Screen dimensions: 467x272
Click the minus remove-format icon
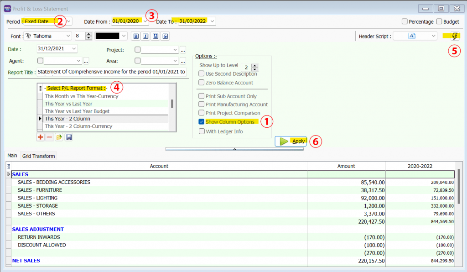49,137
